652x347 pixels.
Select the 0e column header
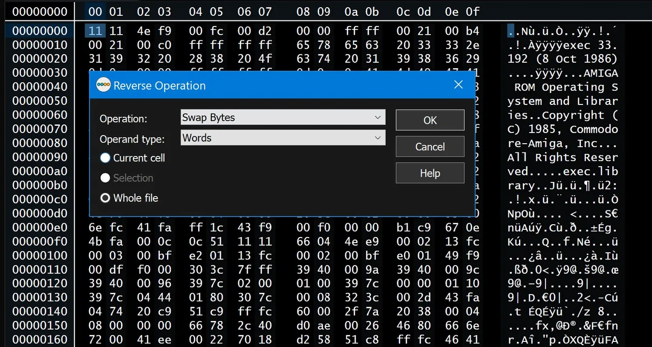(x=451, y=11)
